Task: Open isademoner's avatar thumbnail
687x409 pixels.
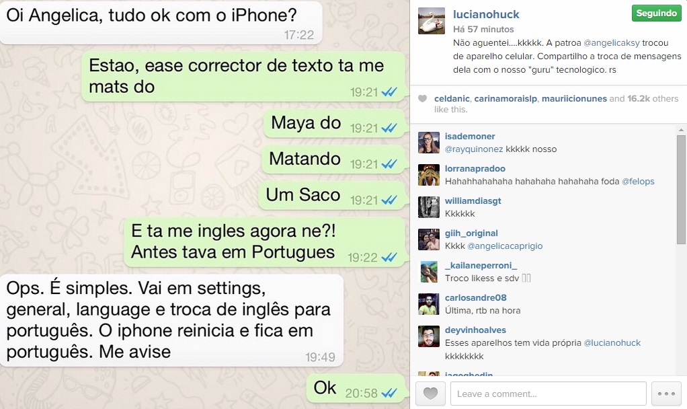Action: [x=429, y=143]
